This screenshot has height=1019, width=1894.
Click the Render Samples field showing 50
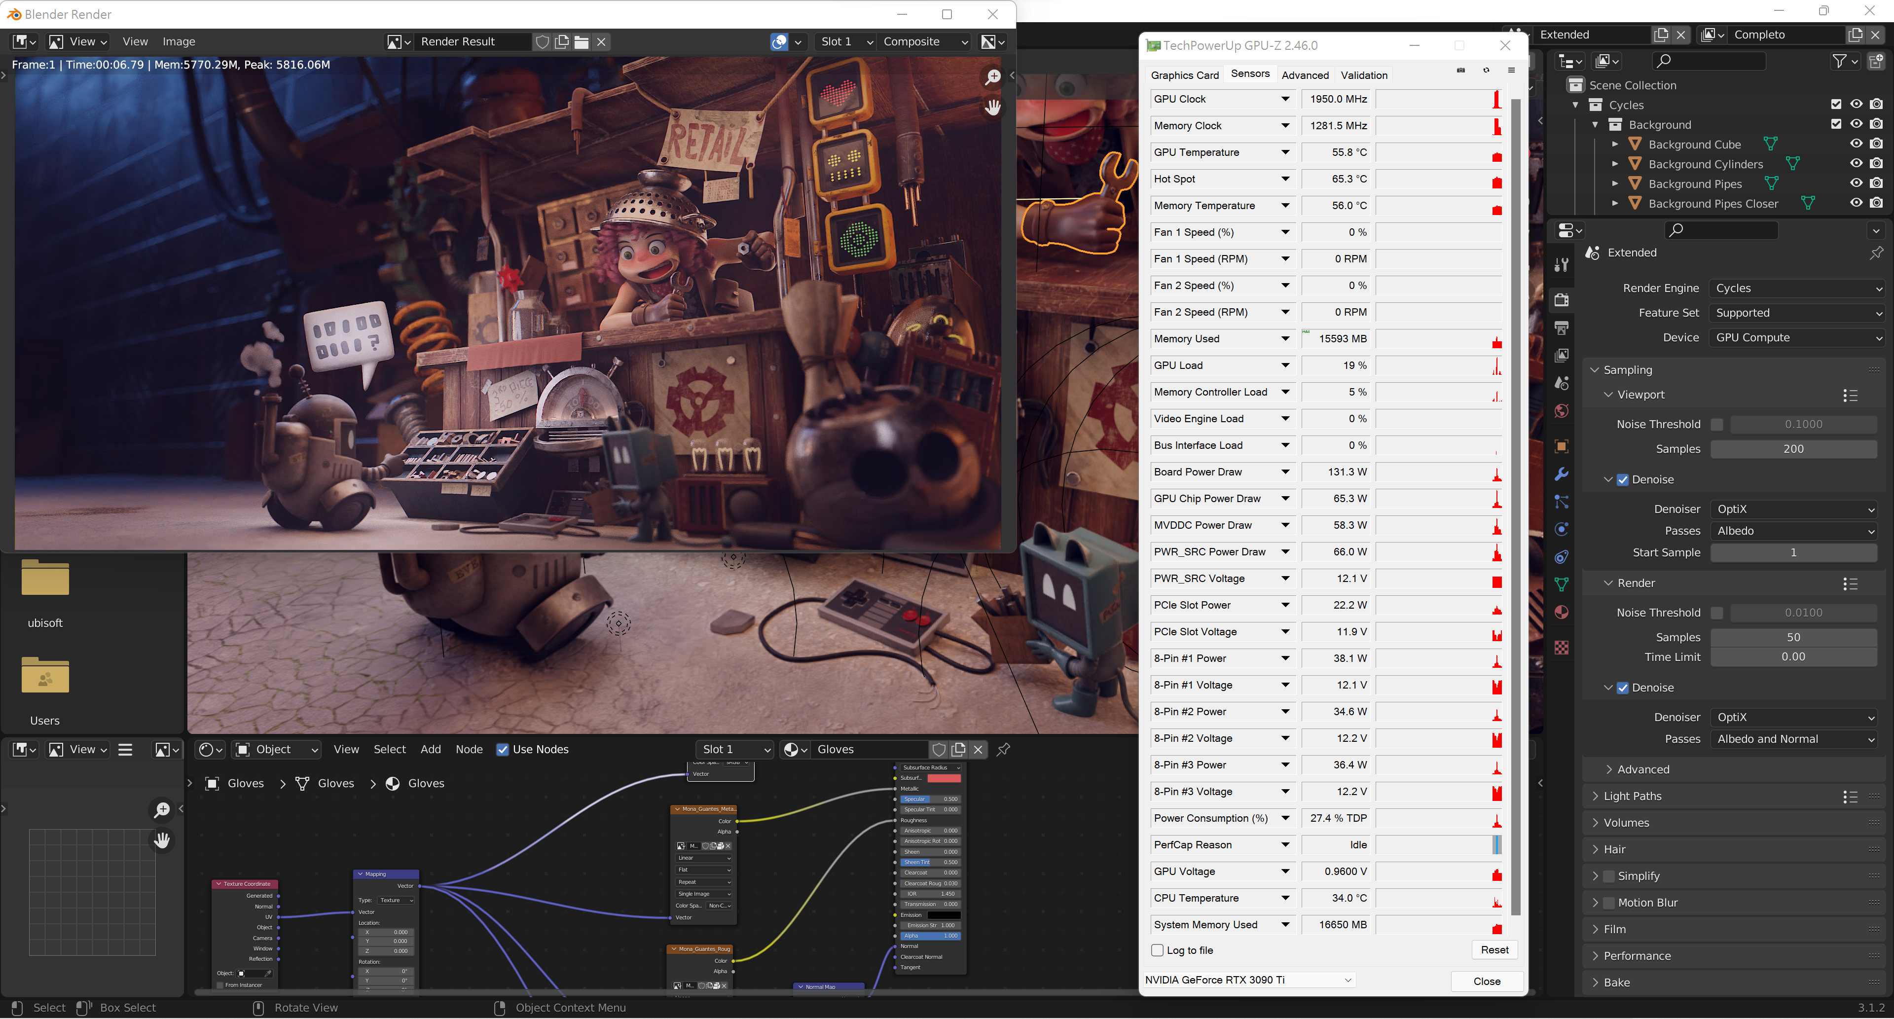(x=1793, y=637)
